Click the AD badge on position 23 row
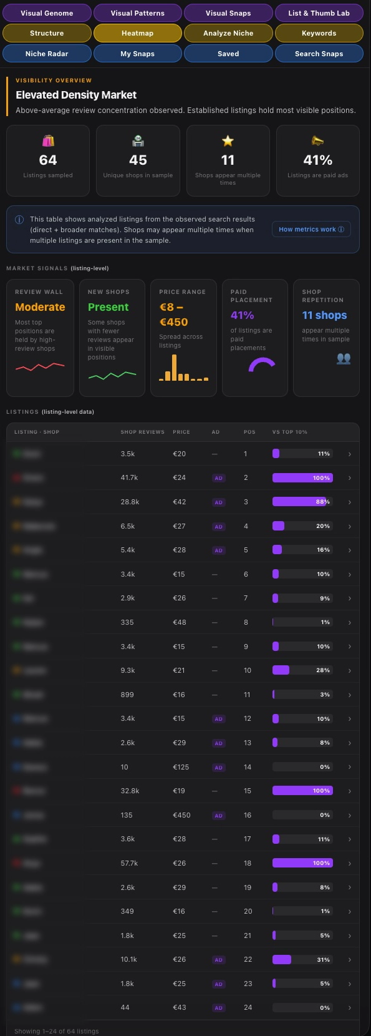Viewport: 371px width, 1036px height. pos(218,984)
